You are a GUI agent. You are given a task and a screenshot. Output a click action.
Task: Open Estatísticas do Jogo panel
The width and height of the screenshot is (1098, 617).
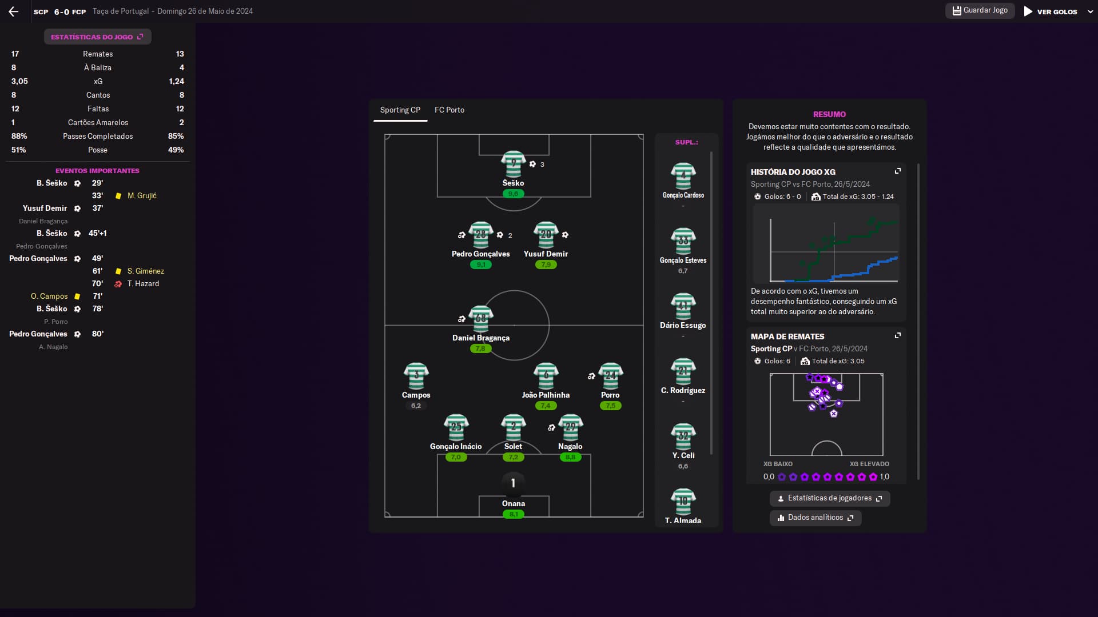point(97,37)
